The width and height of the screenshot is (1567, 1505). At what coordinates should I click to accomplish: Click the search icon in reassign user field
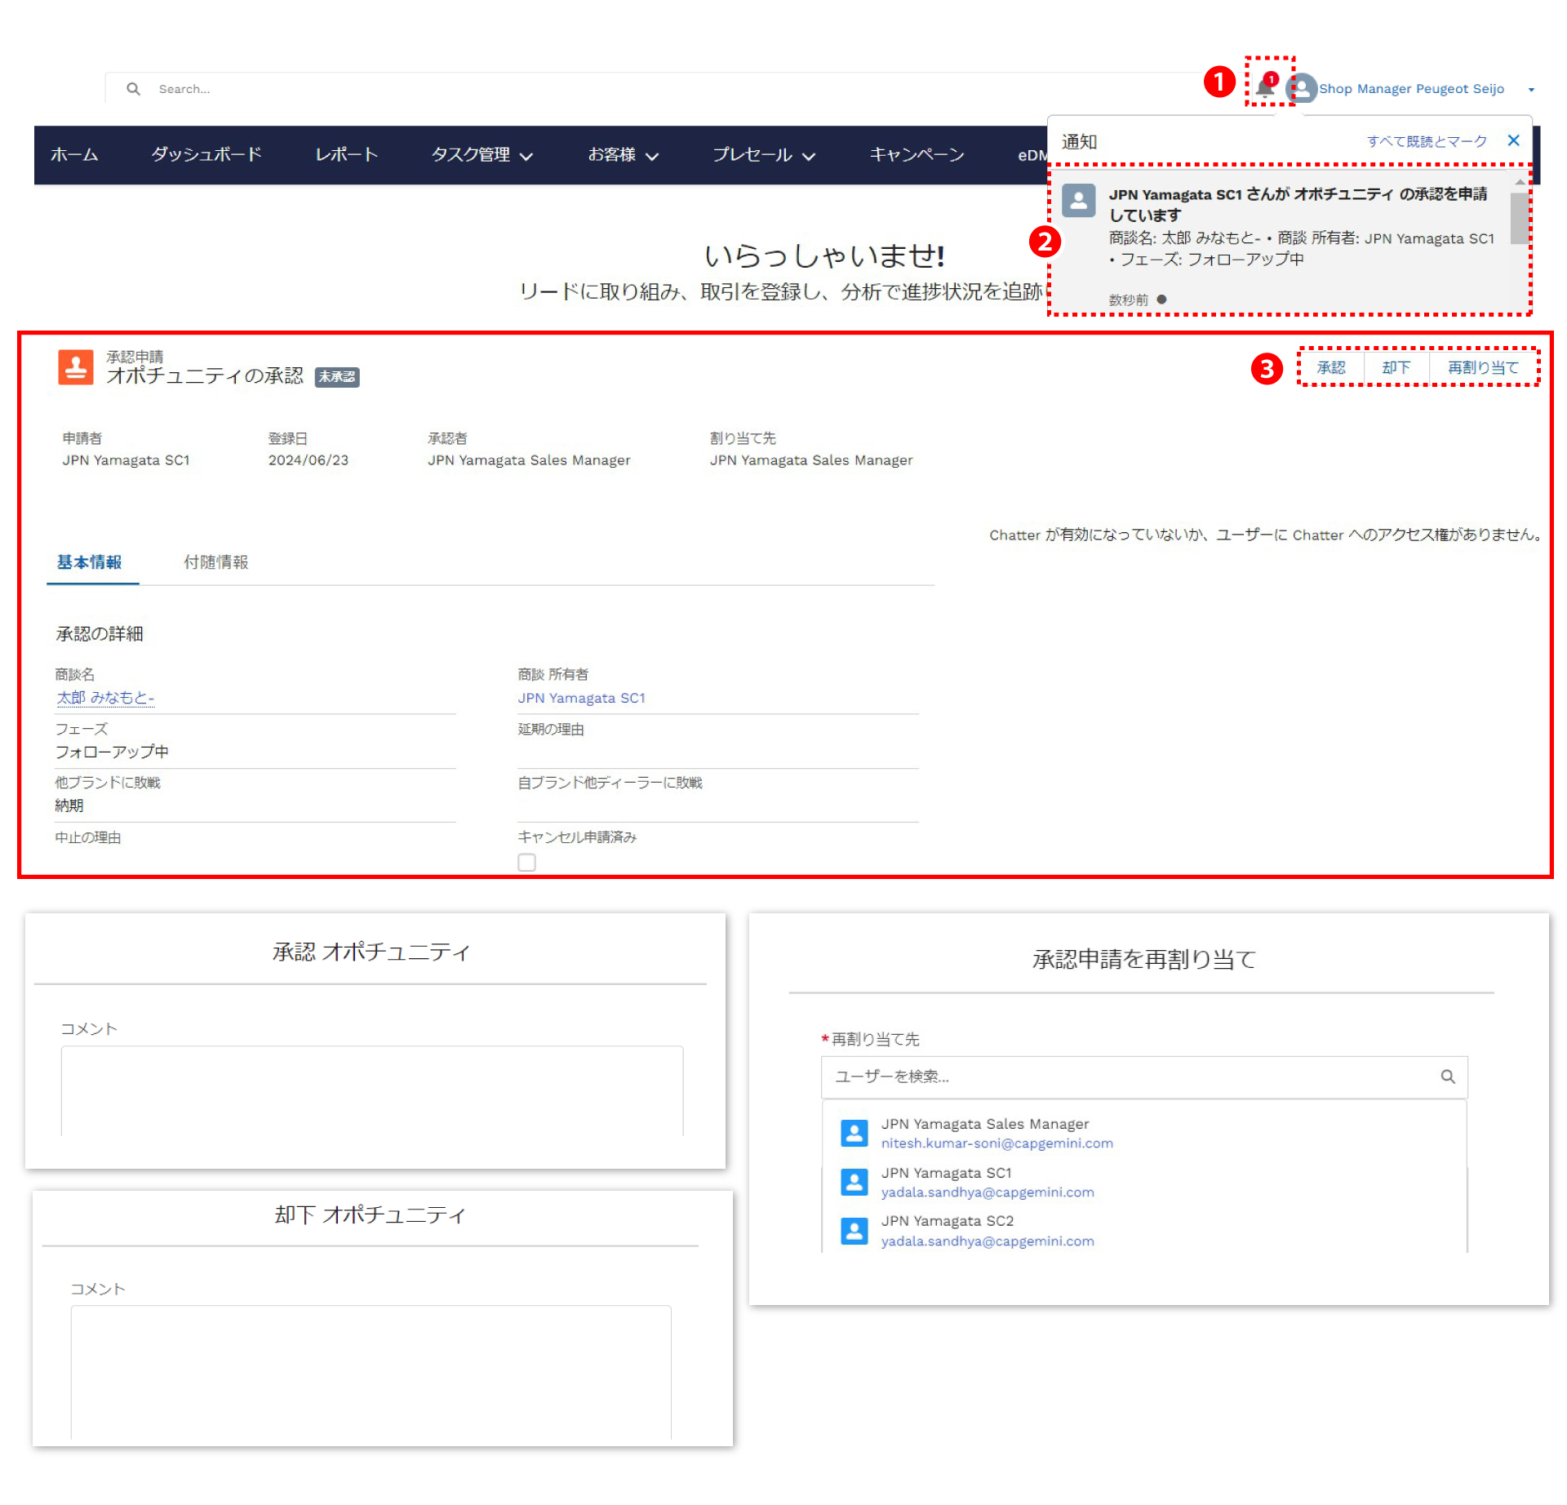[1447, 1077]
